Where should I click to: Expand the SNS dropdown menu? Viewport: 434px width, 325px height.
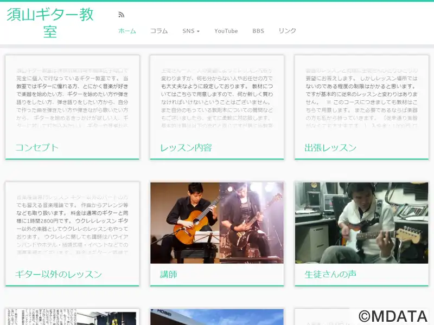tap(191, 31)
